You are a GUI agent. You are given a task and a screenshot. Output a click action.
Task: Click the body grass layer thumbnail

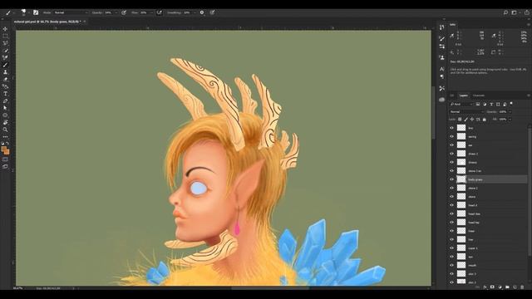click(461, 179)
